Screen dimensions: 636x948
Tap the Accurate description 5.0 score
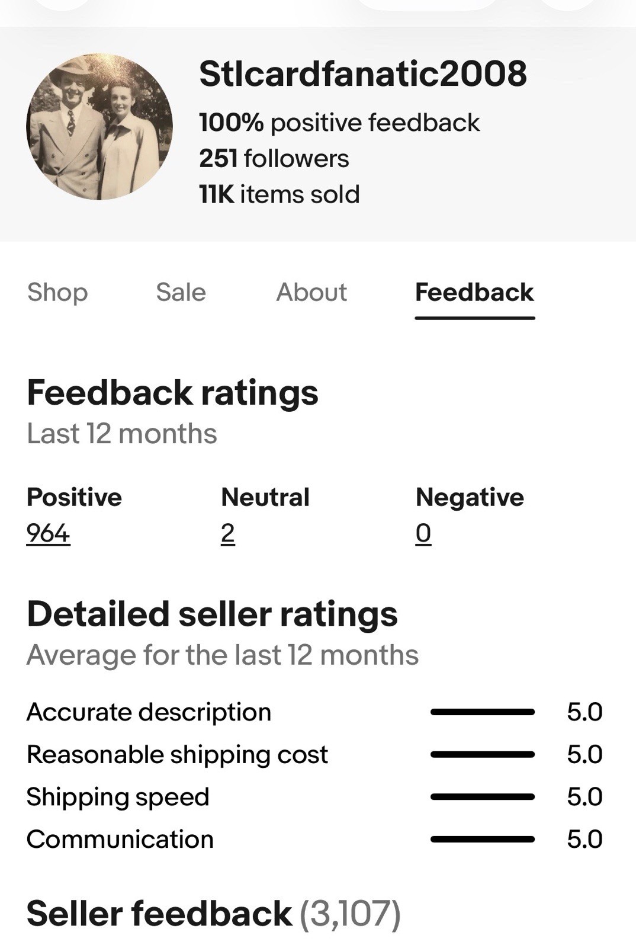pyautogui.click(x=584, y=712)
